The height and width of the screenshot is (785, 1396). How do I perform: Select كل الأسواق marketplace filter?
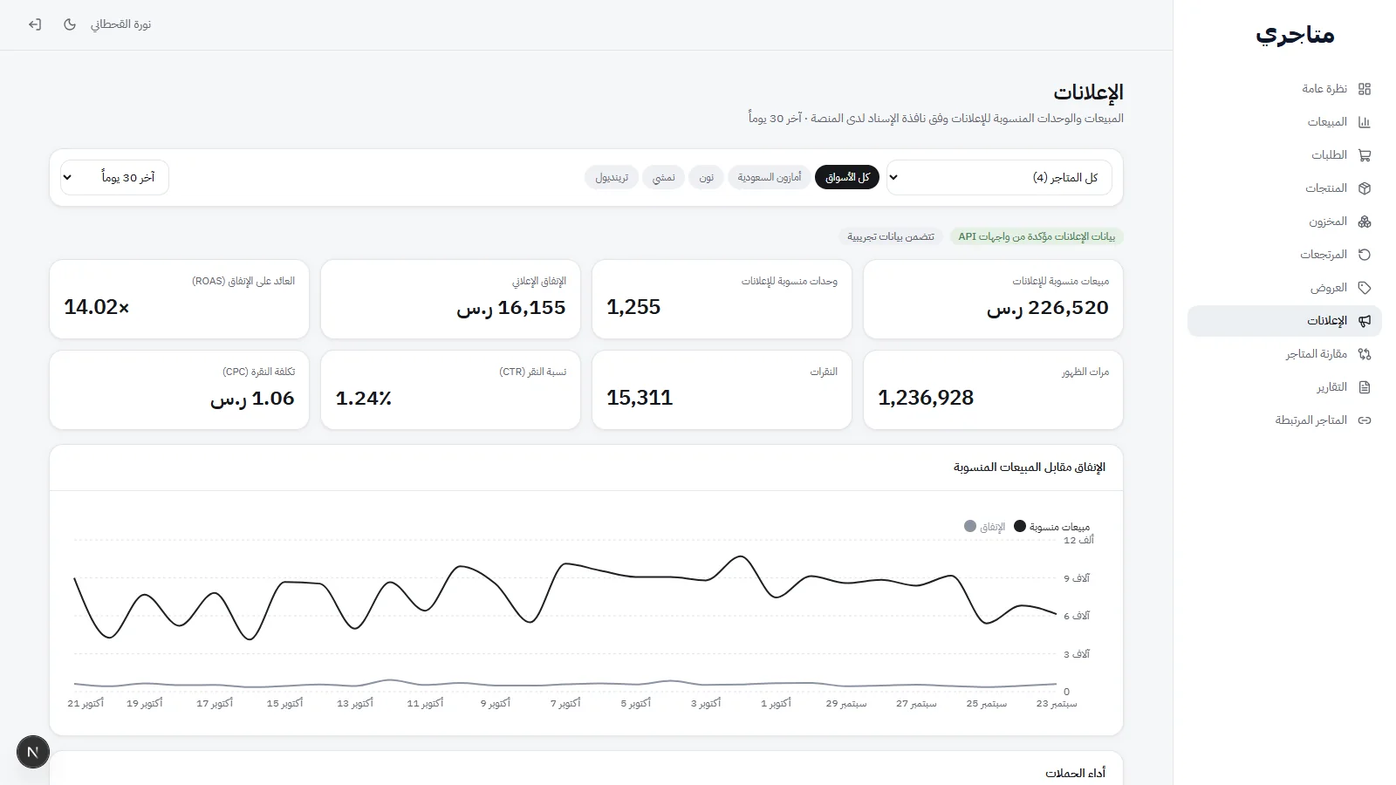(847, 177)
